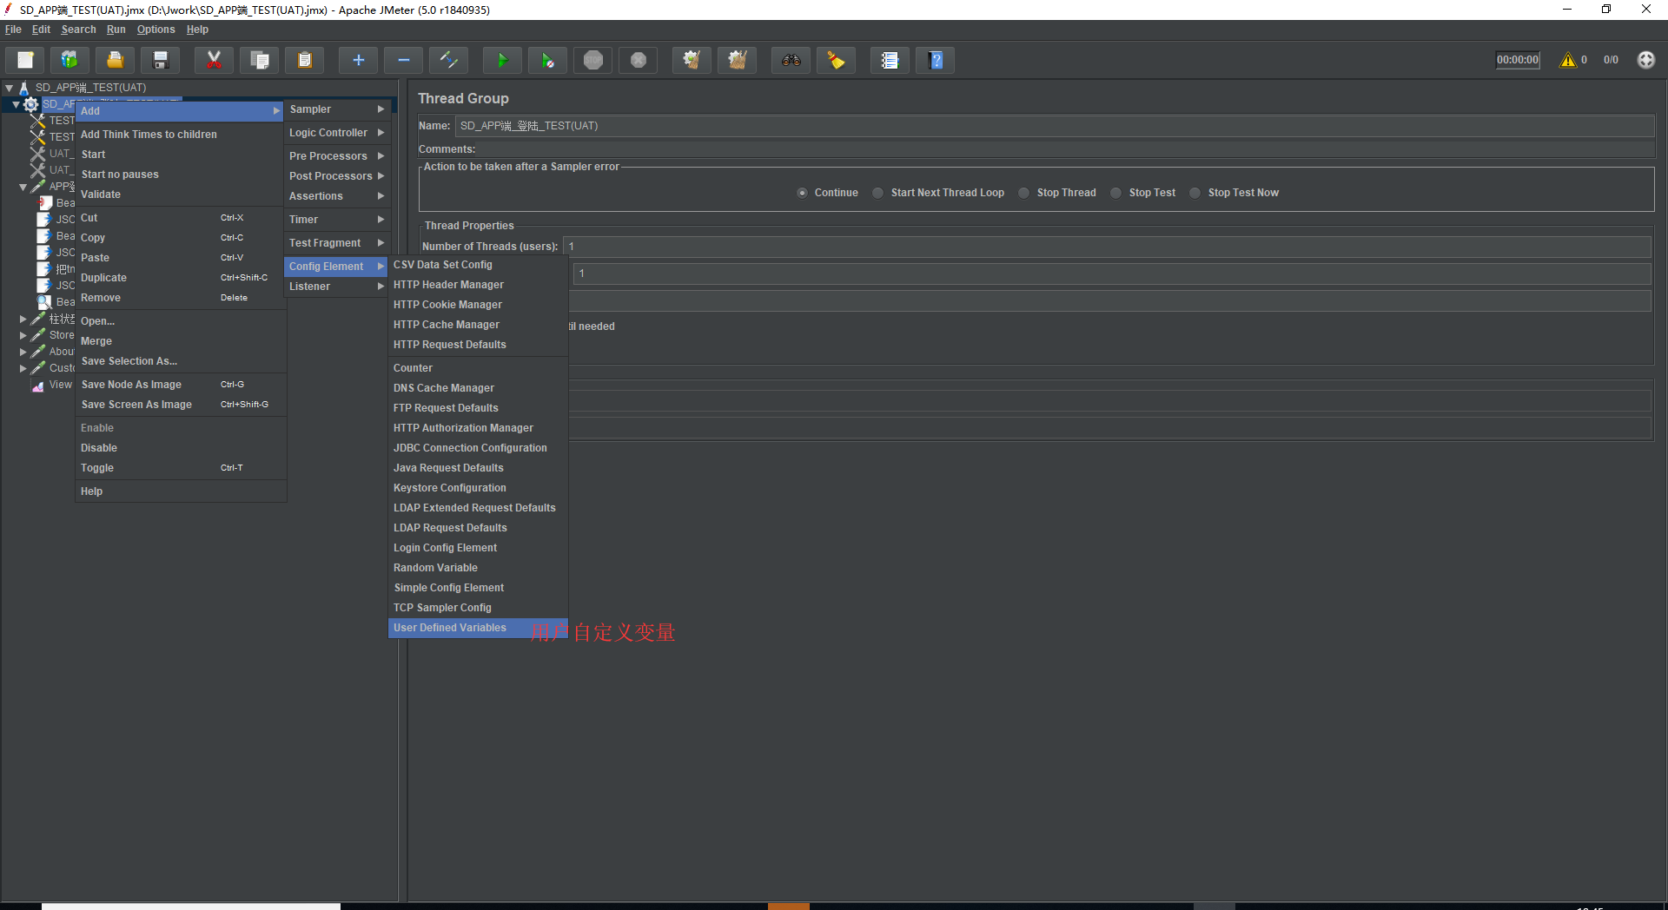Open the Run menu
The width and height of the screenshot is (1668, 910).
(x=116, y=30)
